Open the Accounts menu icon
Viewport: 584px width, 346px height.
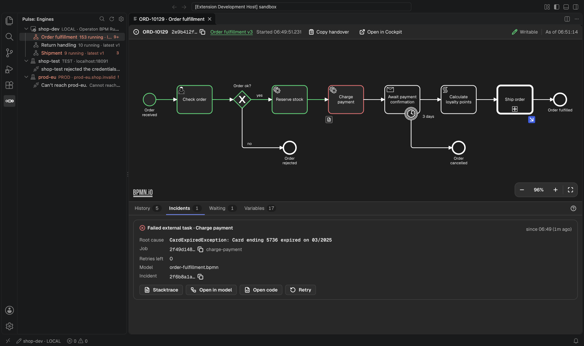[9, 310]
